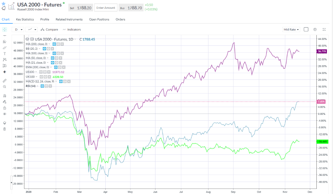Expand the US100 compare options
Image resolution: width=333 pixels, height=194 pixels.
point(36,72)
